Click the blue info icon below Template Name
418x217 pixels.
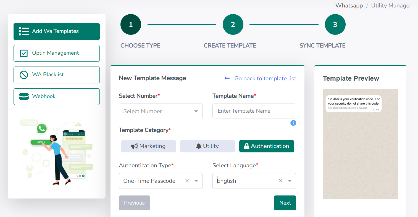coord(293,123)
